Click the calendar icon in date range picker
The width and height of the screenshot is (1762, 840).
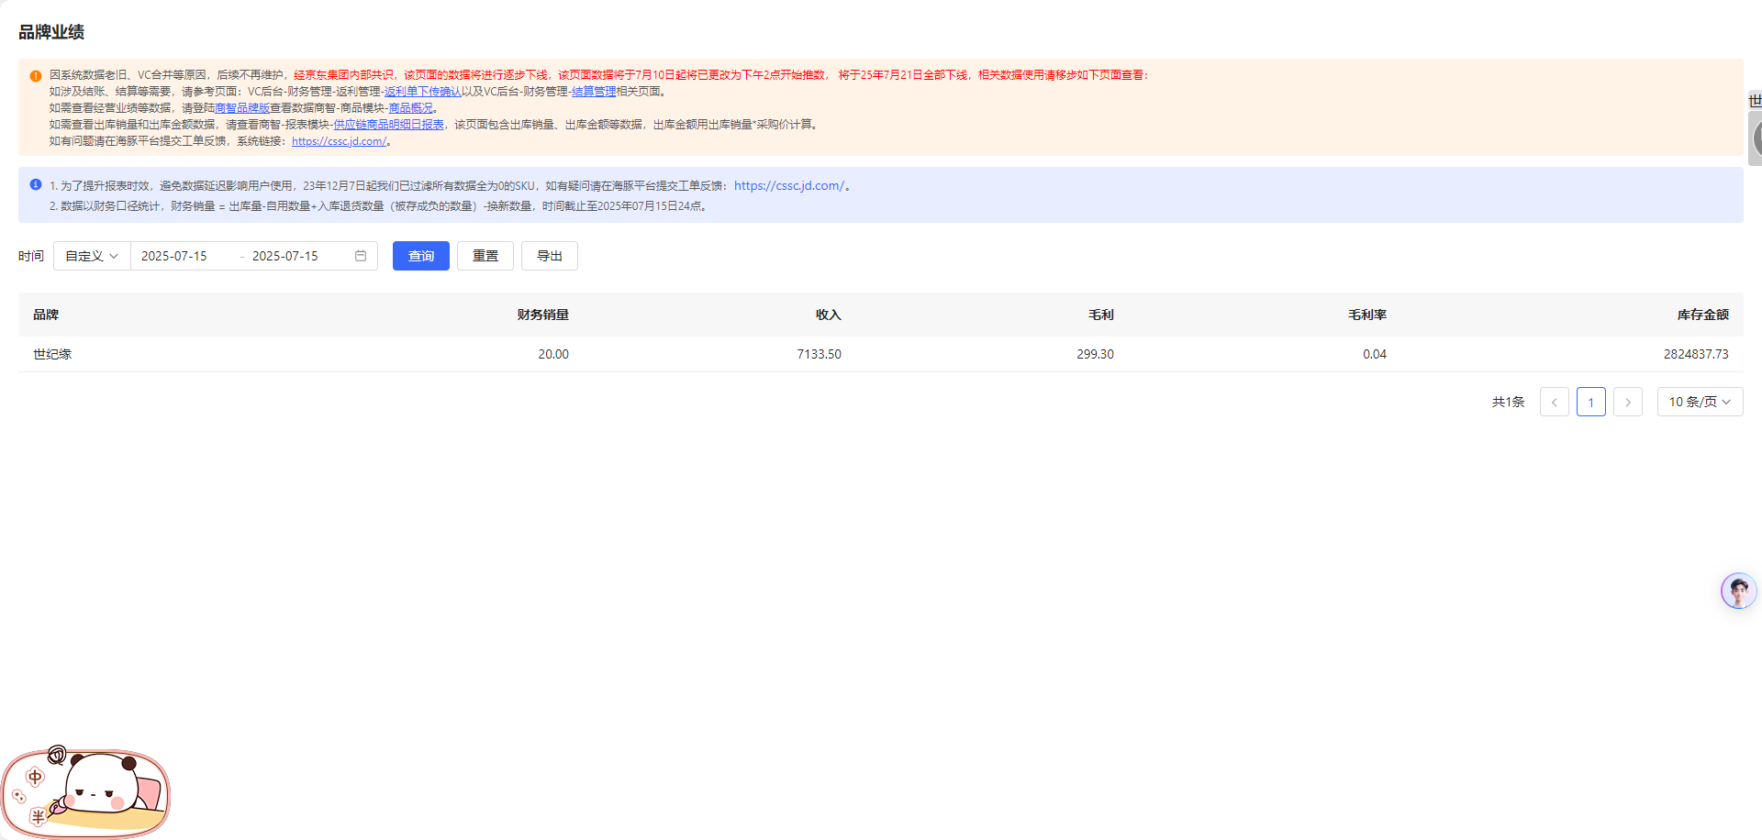(x=361, y=256)
